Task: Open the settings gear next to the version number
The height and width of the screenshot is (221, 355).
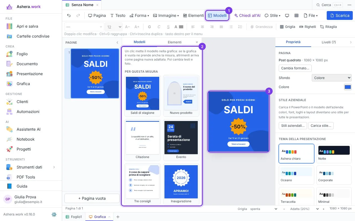Action: coord(54,214)
